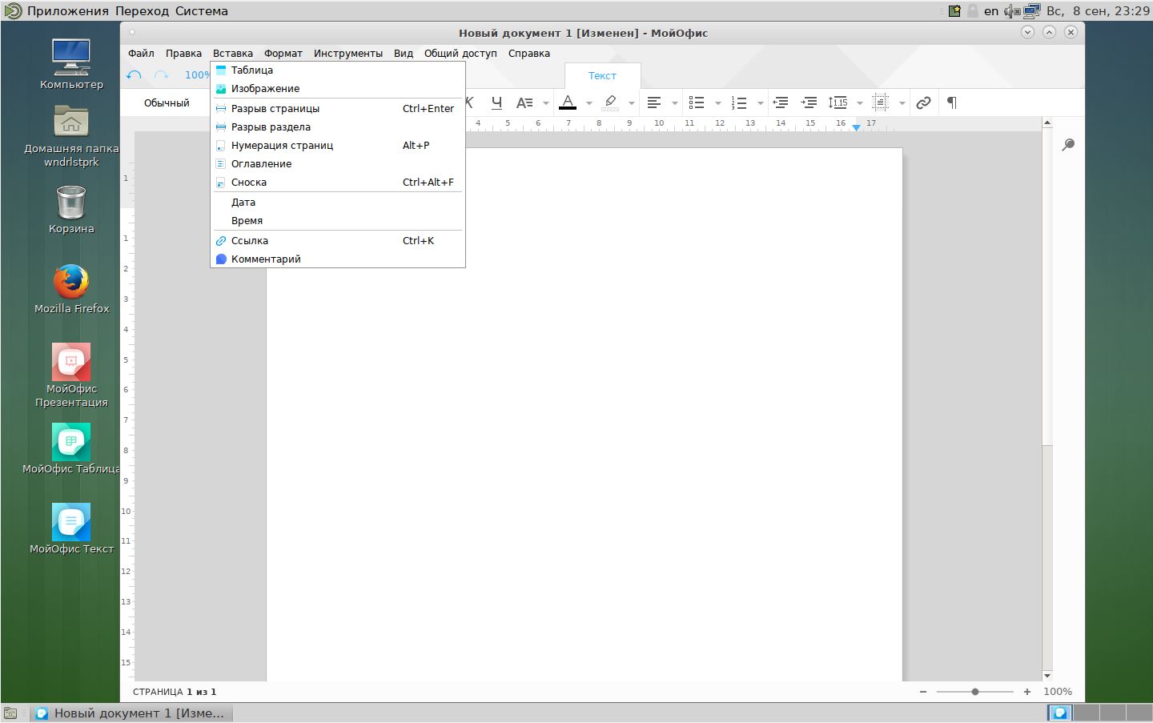This screenshot has width=1153, height=723.
Task: Insert Оглавление from the menu
Action: [x=337, y=164]
